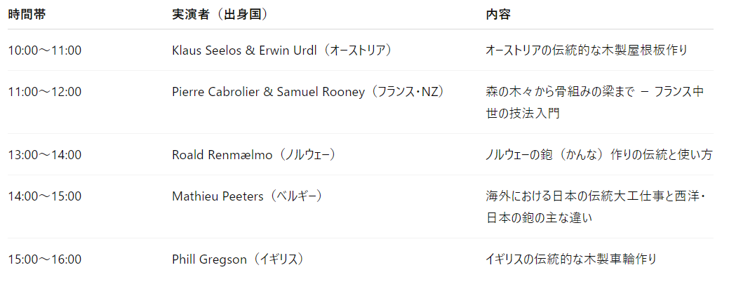This screenshot has width=729, height=284.
Task: Select the 14:00～15:00 time slot
Action: click(45, 196)
